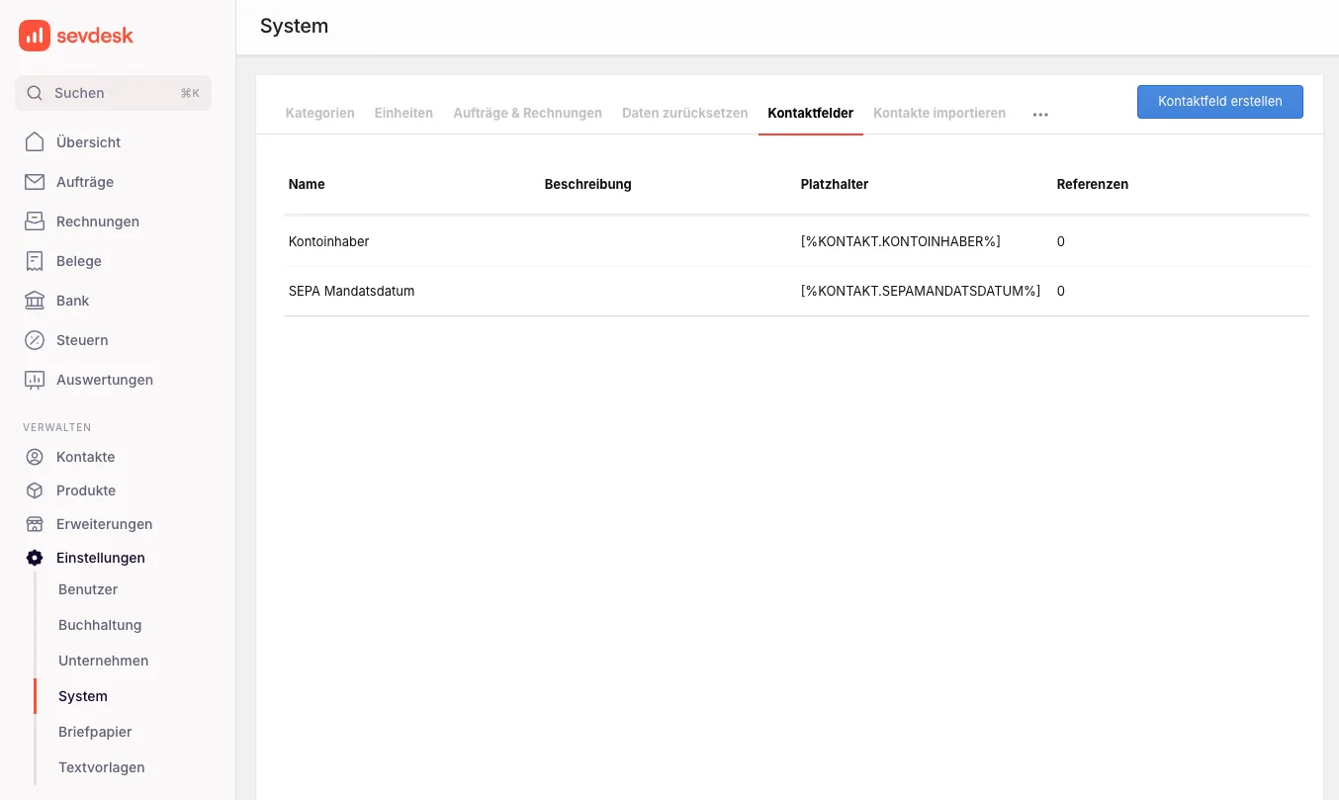Click the ⌘K shortcut hint

pyautogui.click(x=190, y=93)
